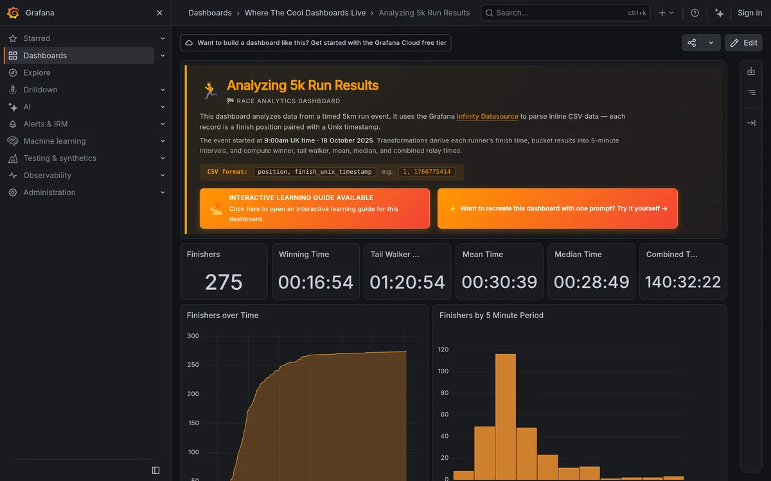771x481 pixels.
Task: Click the Alerts & IRM bell icon
Action: 13,124
